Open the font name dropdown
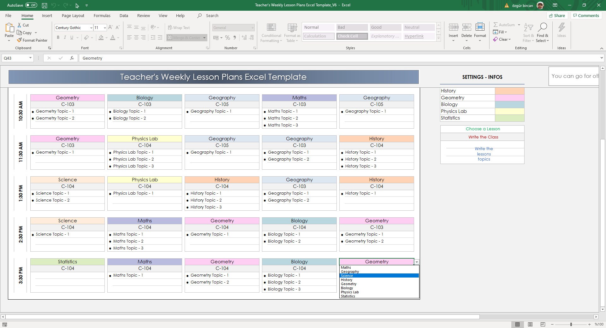Screen dimensions: 606x328 [x=91, y=28]
